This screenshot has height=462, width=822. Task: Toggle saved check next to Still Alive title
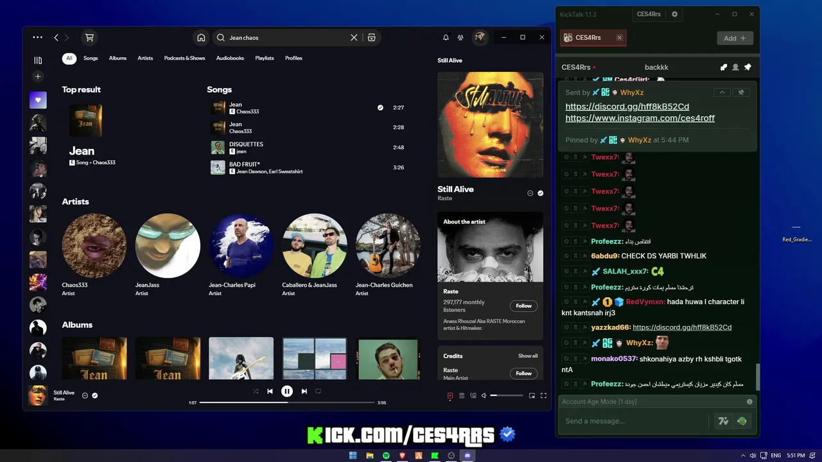click(x=541, y=193)
